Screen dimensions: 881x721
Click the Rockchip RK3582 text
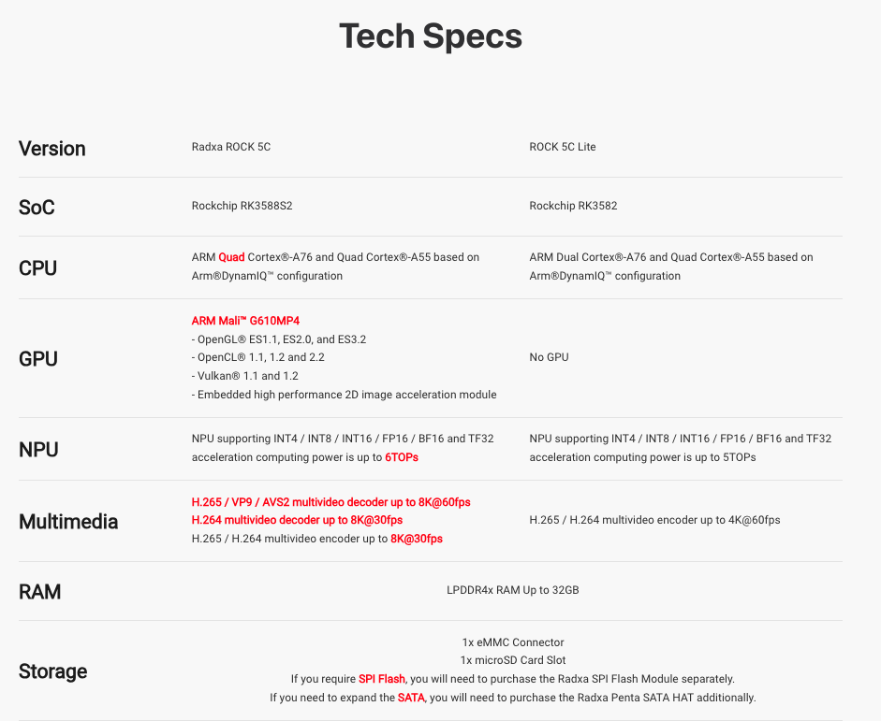pyautogui.click(x=573, y=206)
